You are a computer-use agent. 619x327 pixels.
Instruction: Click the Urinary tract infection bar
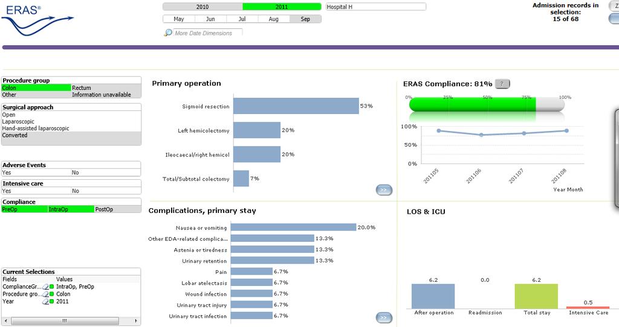[x=252, y=316]
